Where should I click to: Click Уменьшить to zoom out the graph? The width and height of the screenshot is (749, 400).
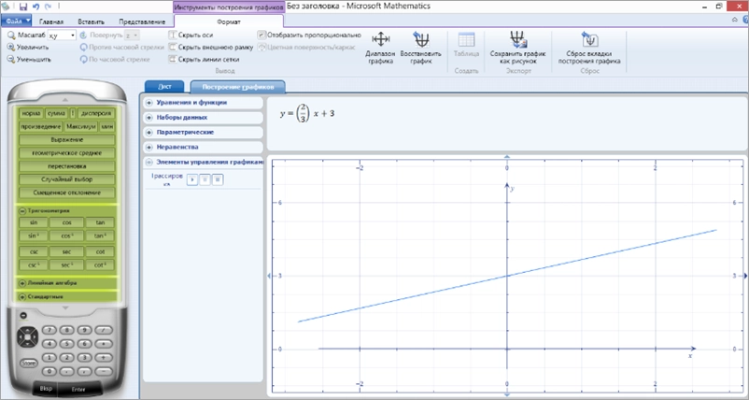[x=29, y=59]
